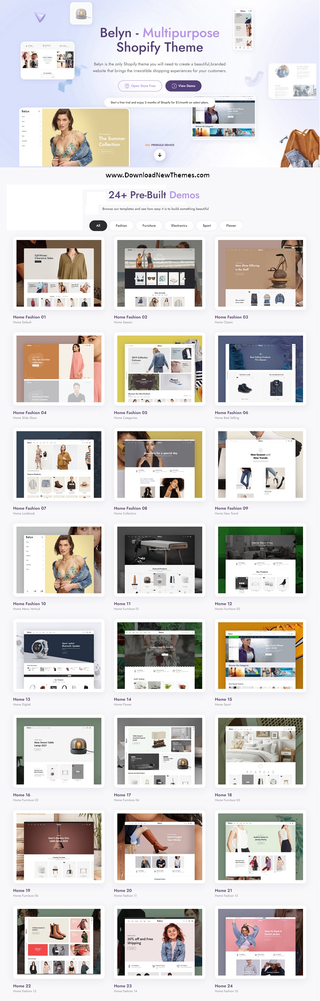Open Home 17 furniture demo thumbnail
The height and width of the screenshot is (1001, 320).
click(160, 751)
